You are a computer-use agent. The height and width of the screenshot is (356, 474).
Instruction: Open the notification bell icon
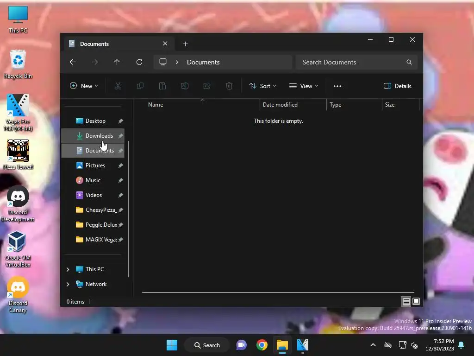click(462, 345)
